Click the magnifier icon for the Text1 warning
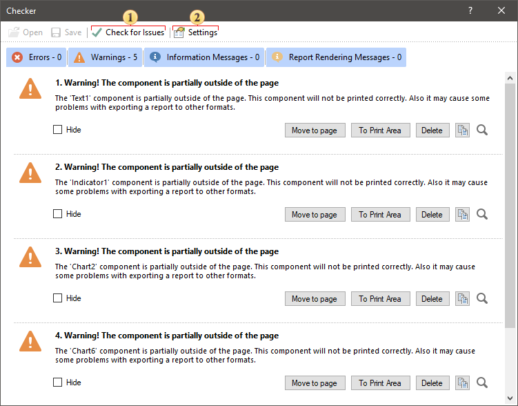This screenshot has width=518, height=406. tap(482, 130)
